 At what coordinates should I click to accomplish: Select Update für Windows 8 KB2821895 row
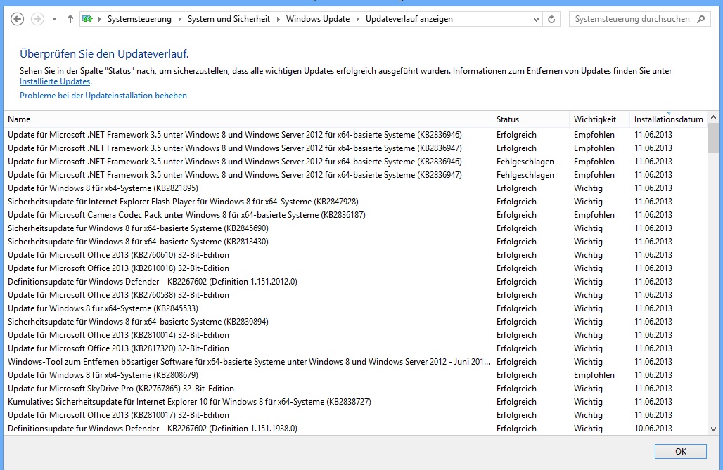(x=355, y=188)
